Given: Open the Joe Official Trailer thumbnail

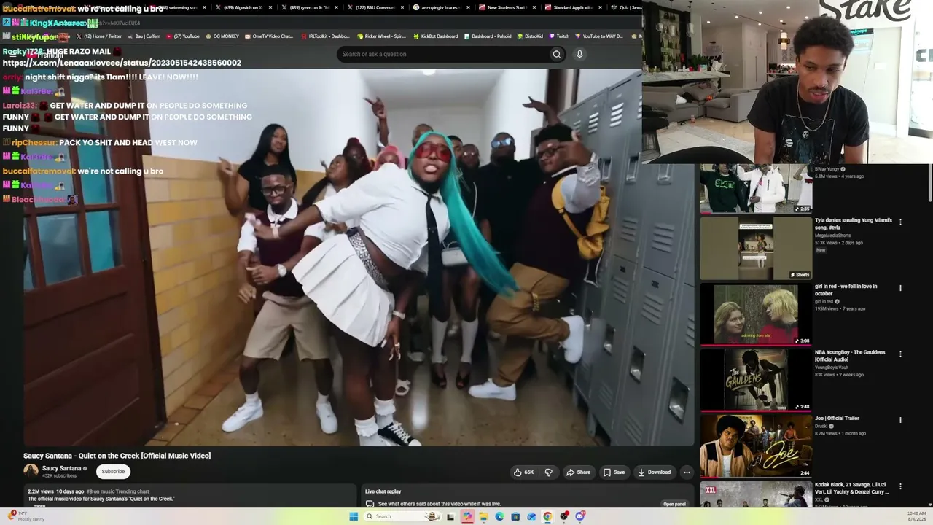Looking at the screenshot, I should [756, 446].
